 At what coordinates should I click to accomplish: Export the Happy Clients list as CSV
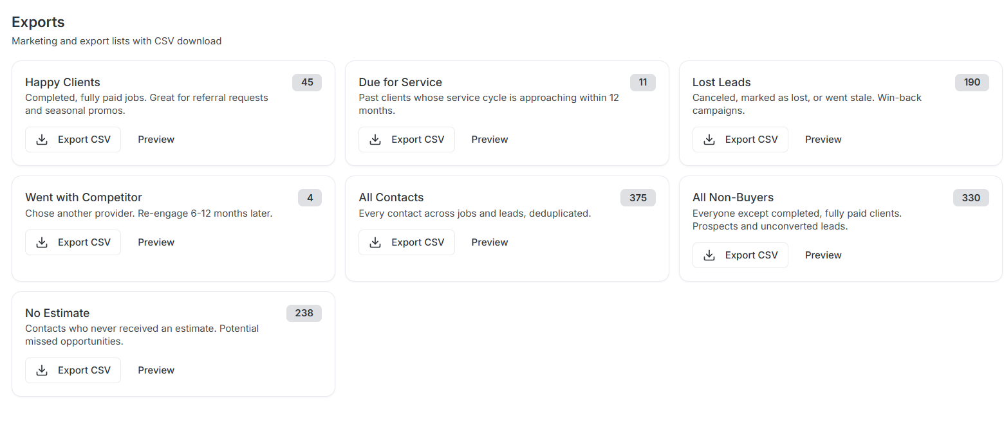click(73, 139)
